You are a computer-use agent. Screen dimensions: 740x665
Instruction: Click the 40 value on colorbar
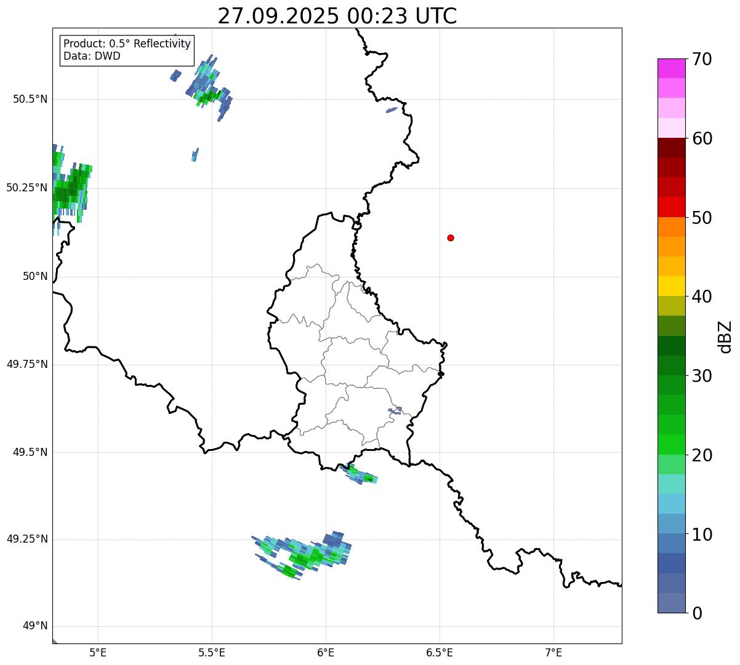click(702, 297)
